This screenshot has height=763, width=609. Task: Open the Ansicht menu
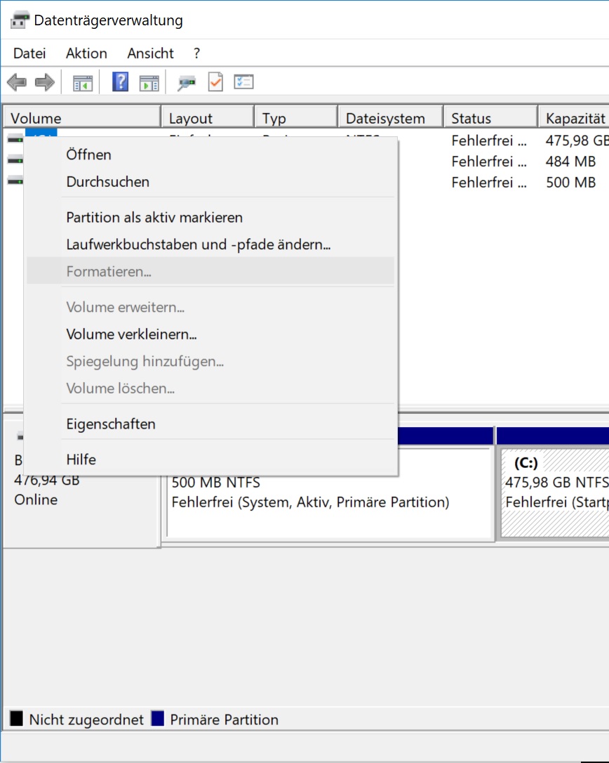pos(150,53)
